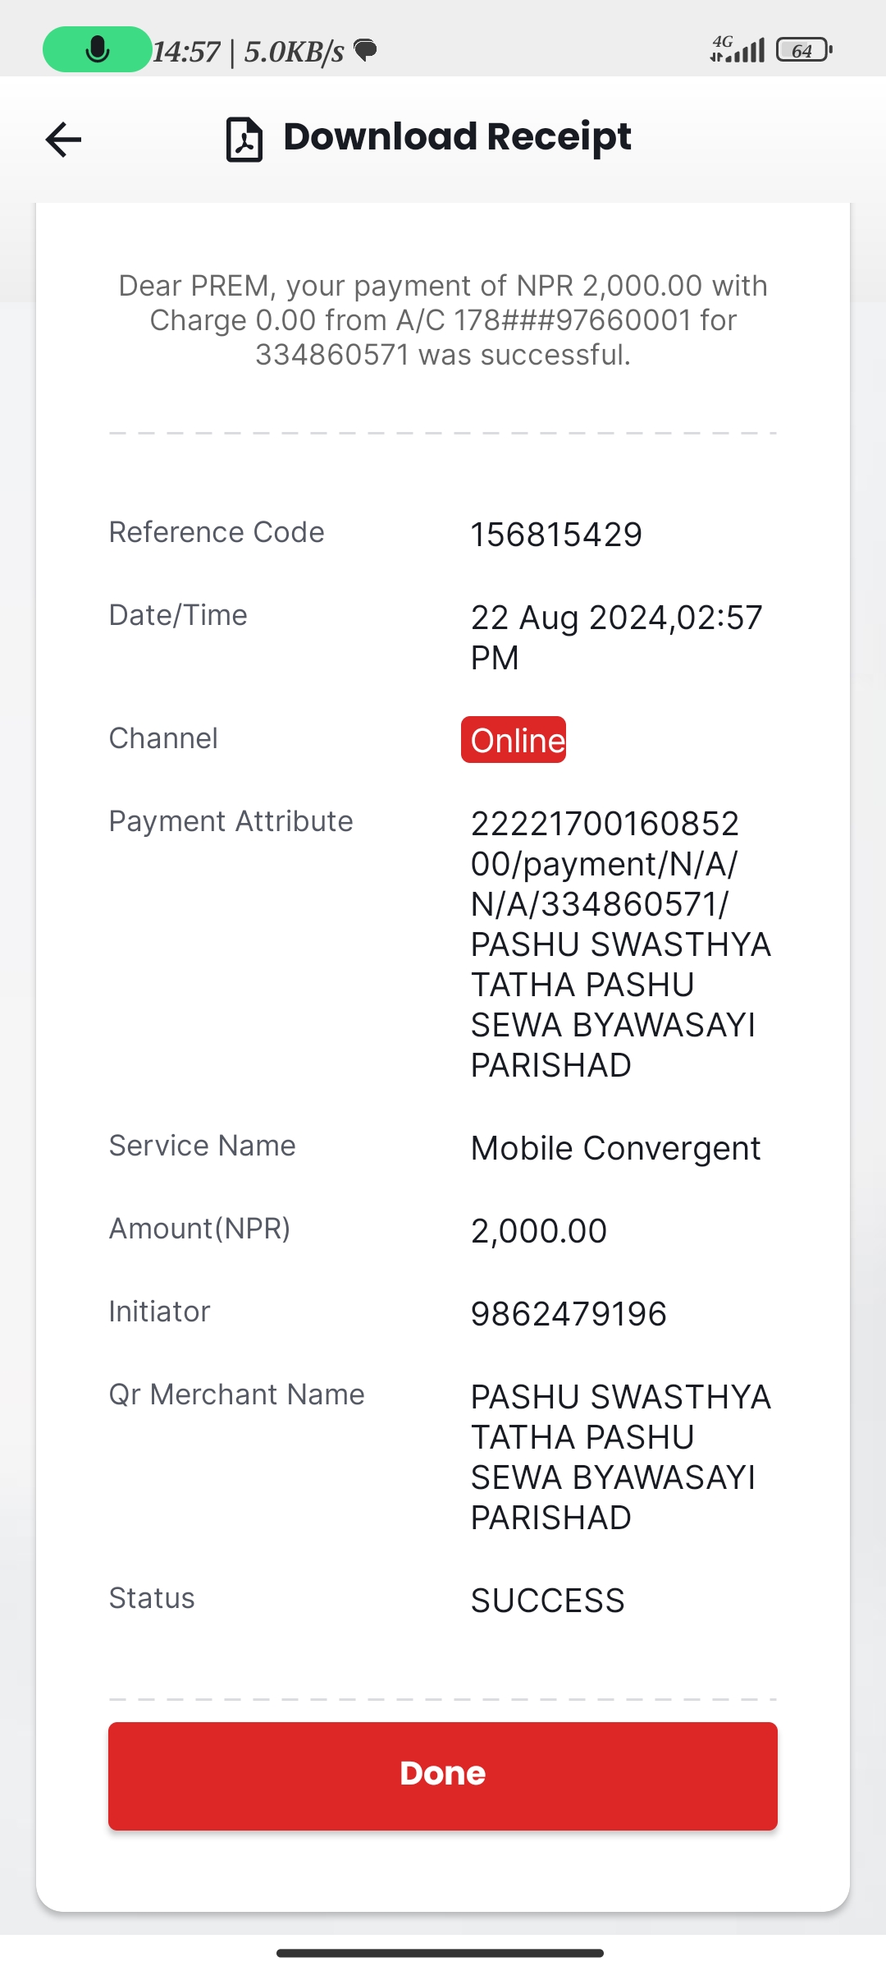Image resolution: width=886 pixels, height=1971 pixels.
Task: Tap the chat bubble status icon
Action: 365,50
